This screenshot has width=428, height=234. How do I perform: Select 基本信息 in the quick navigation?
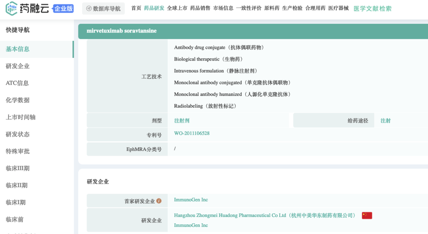point(17,49)
